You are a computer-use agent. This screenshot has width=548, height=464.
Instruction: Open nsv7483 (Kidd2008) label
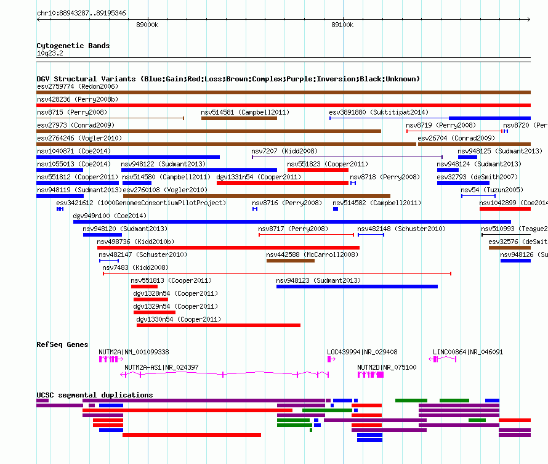click(135, 267)
